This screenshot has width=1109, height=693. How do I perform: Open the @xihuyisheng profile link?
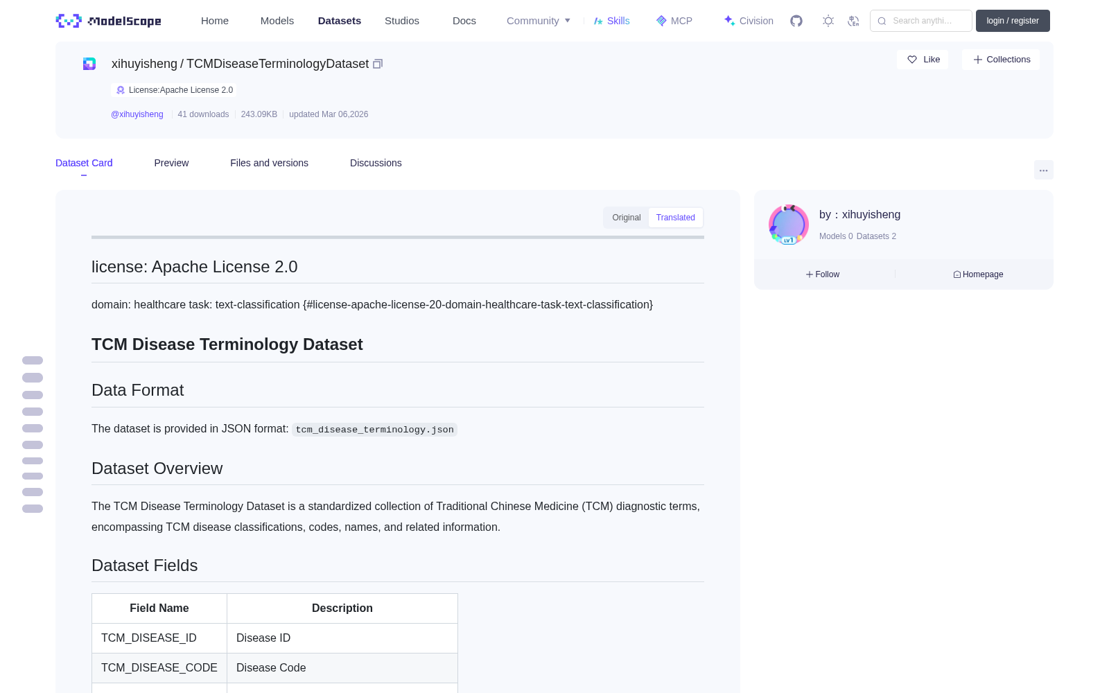tap(137, 114)
